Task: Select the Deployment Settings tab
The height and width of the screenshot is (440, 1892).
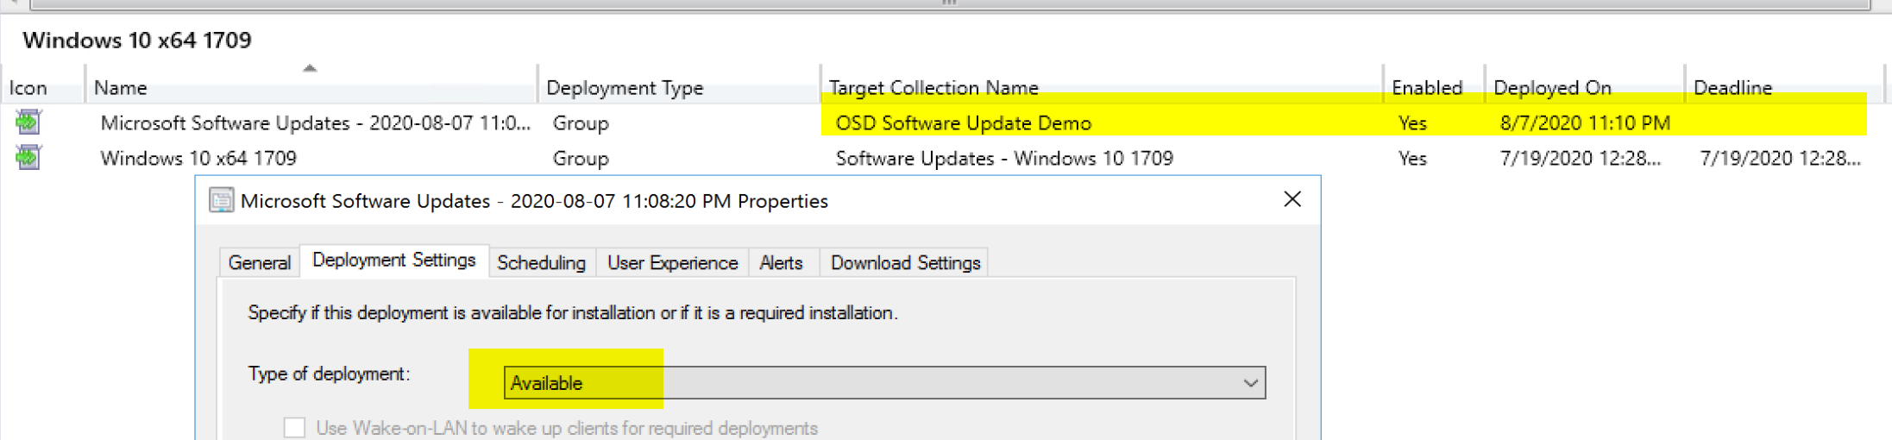Action: coord(393,261)
